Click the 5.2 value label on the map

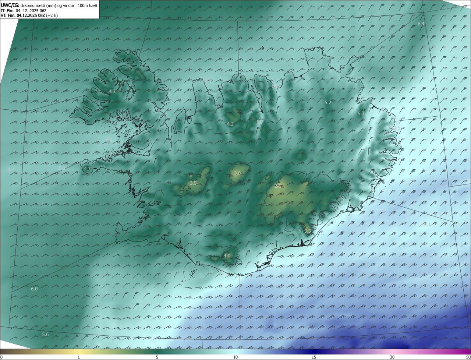[328, 103]
